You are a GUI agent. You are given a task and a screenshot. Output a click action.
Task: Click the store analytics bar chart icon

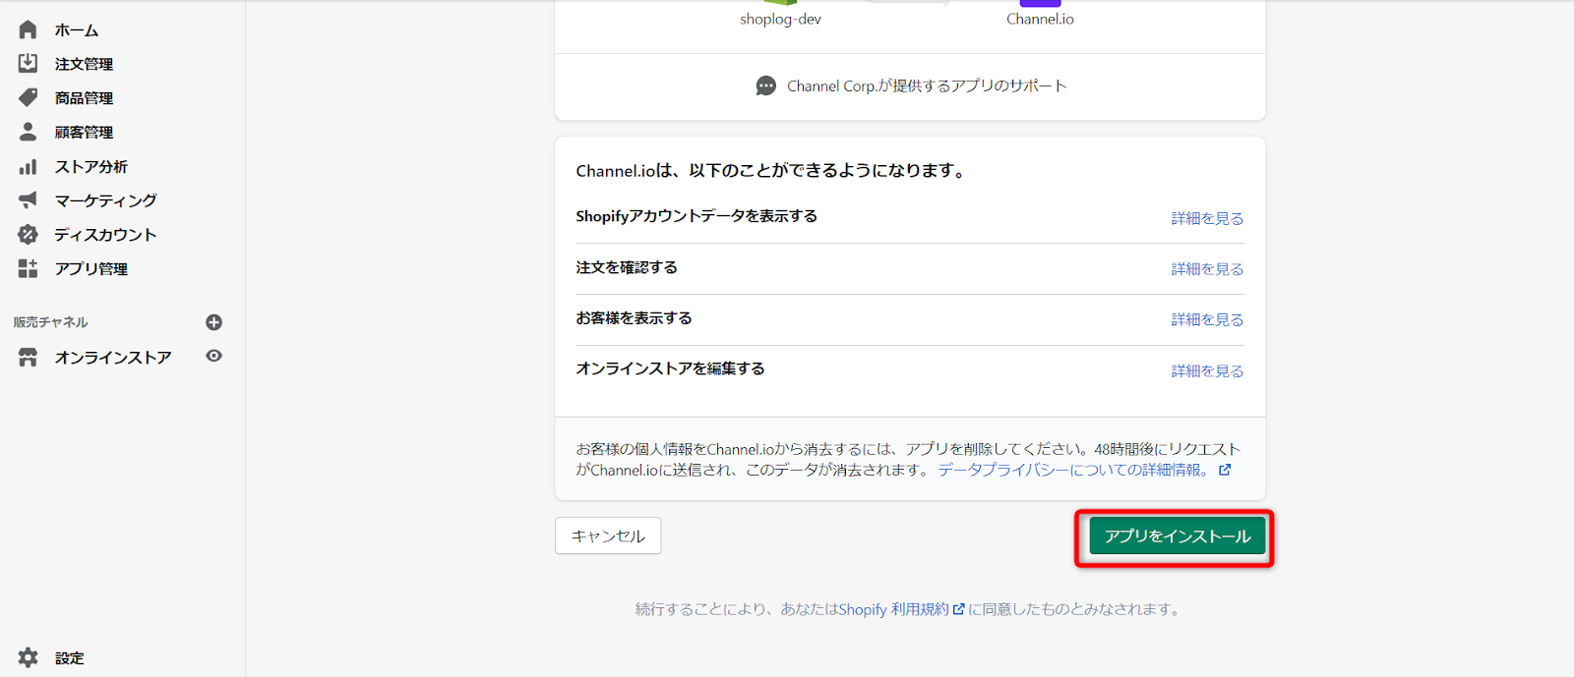pos(28,166)
